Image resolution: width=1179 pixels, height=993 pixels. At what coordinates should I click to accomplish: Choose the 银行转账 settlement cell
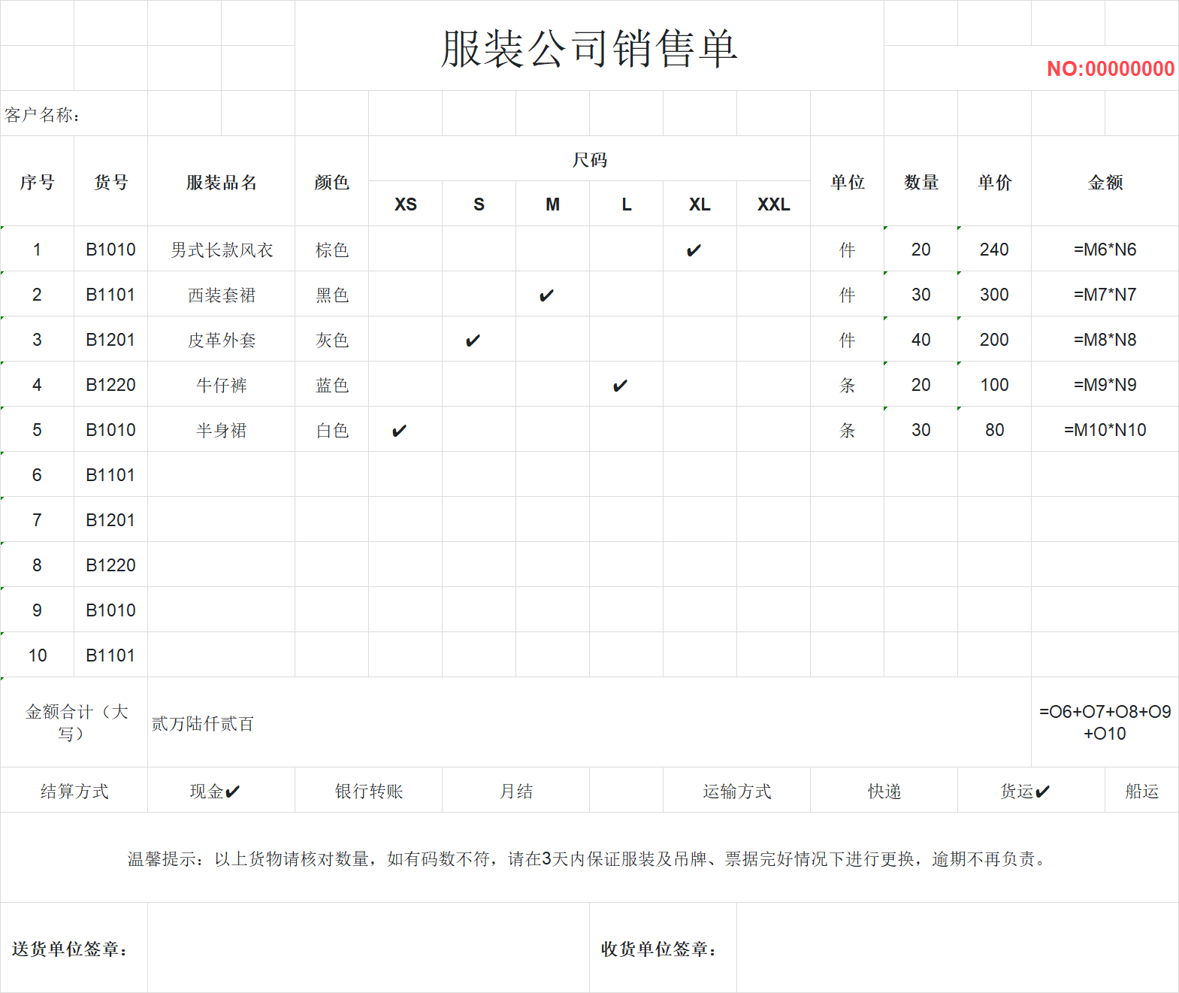point(369,791)
